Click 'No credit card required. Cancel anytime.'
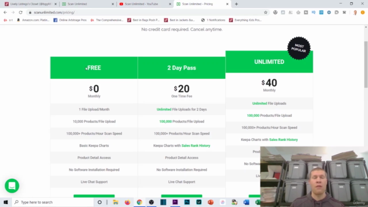Image resolution: width=368 pixels, height=207 pixels. [x=182, y=29]
